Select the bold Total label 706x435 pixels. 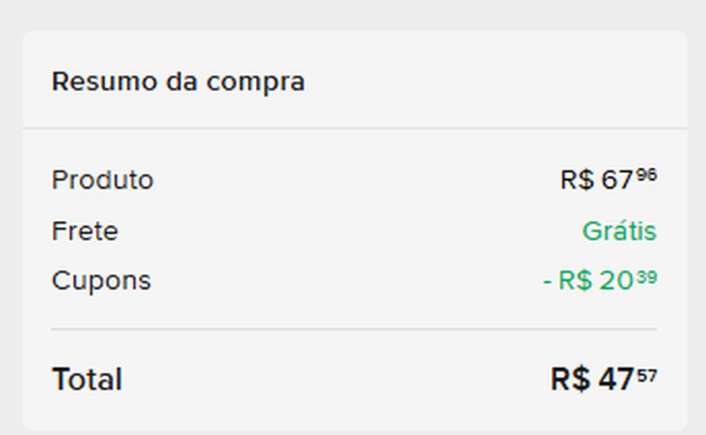click(87, 379)
